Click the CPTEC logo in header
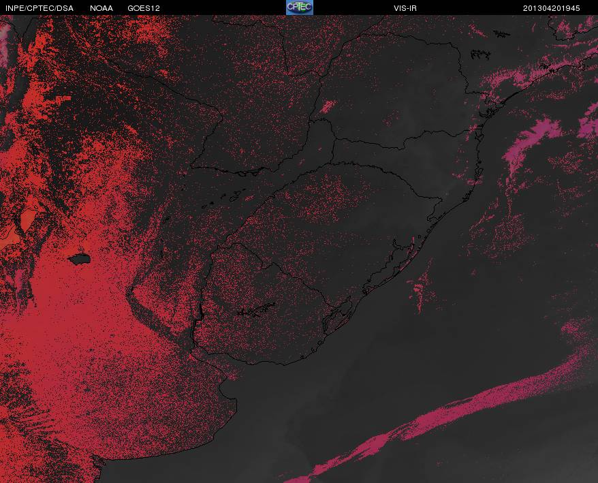Viewport: 598px width, 483px height. coord(300,7)
